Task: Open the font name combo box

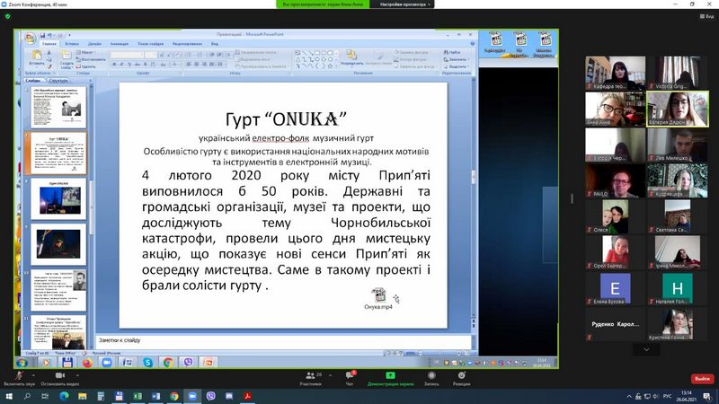Action: coord(128,55)
